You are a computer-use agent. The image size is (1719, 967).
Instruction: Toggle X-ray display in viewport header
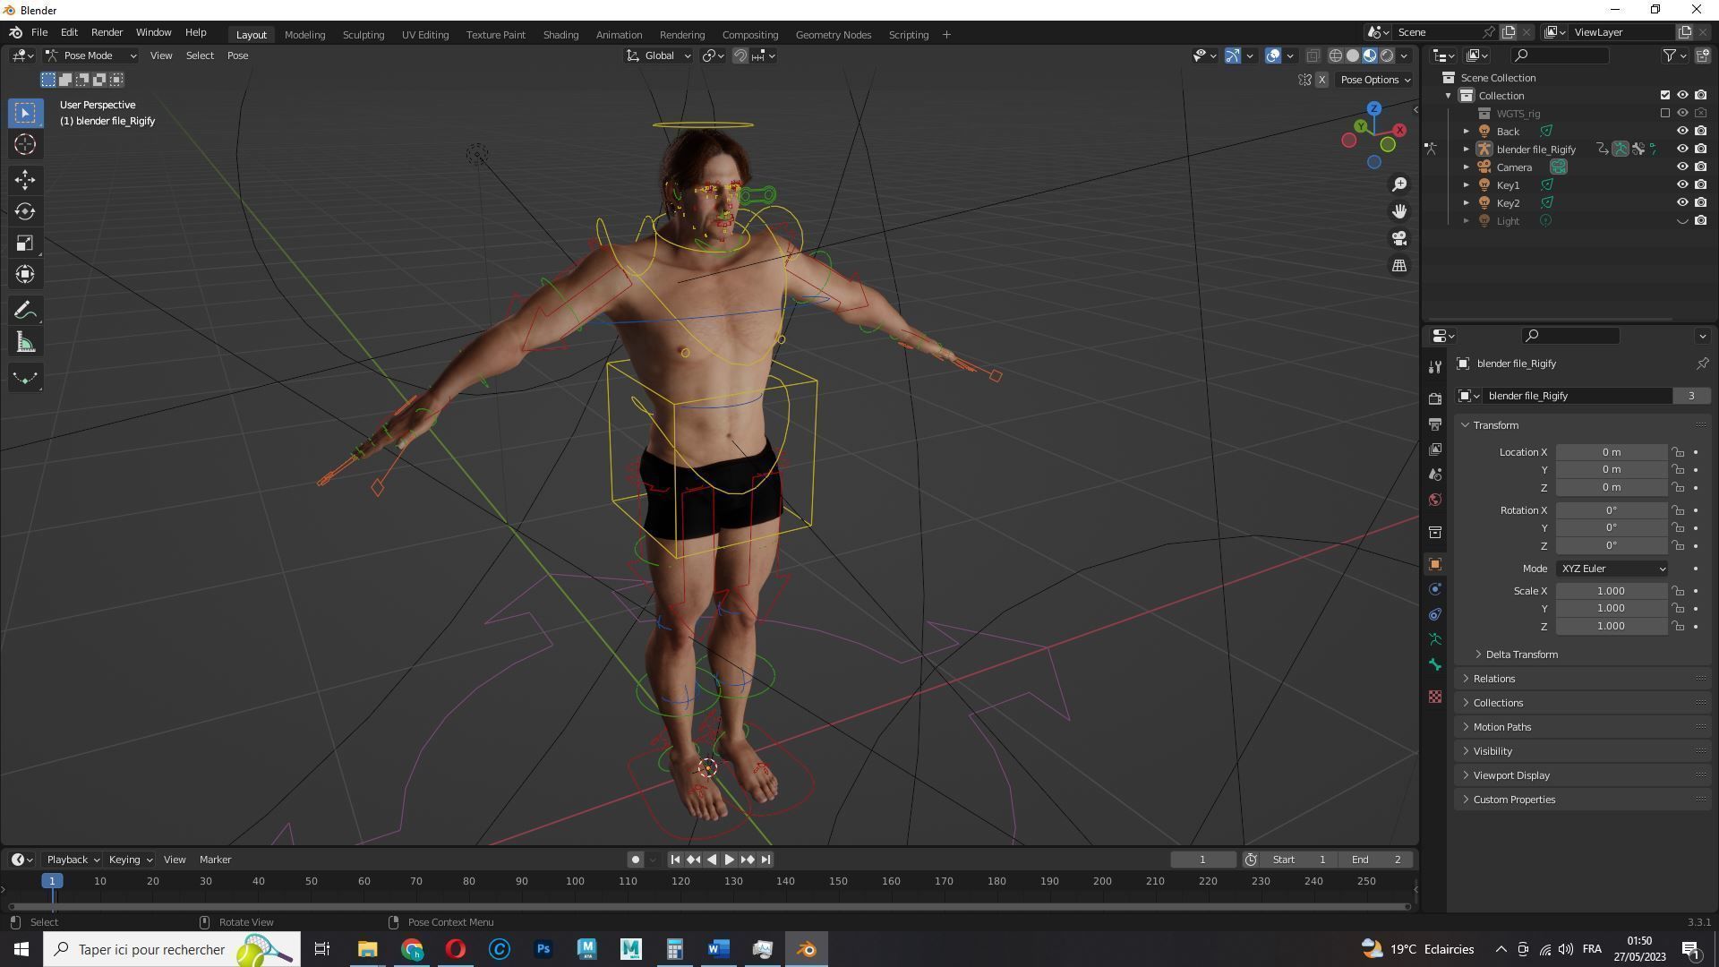pyautogui.click(x=1313, y=56)
